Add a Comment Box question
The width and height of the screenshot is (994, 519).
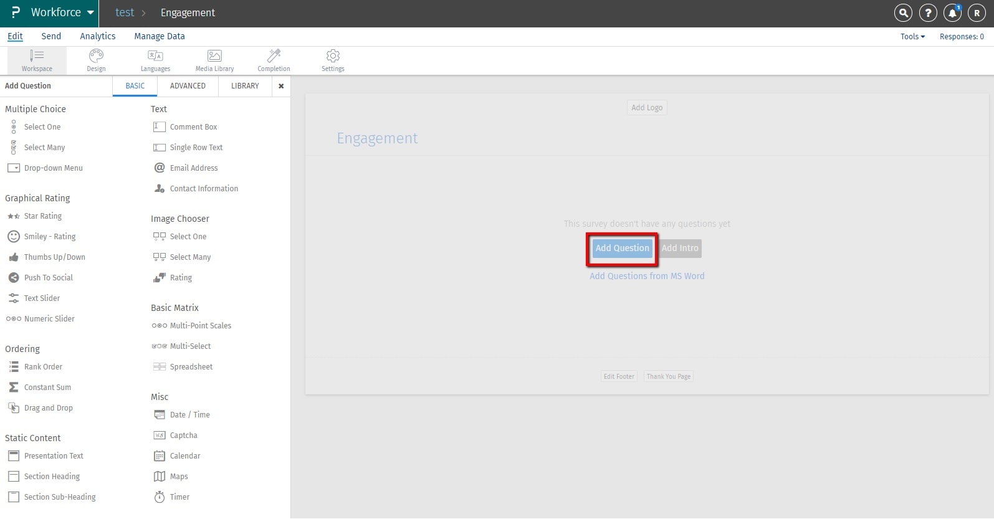185,127
